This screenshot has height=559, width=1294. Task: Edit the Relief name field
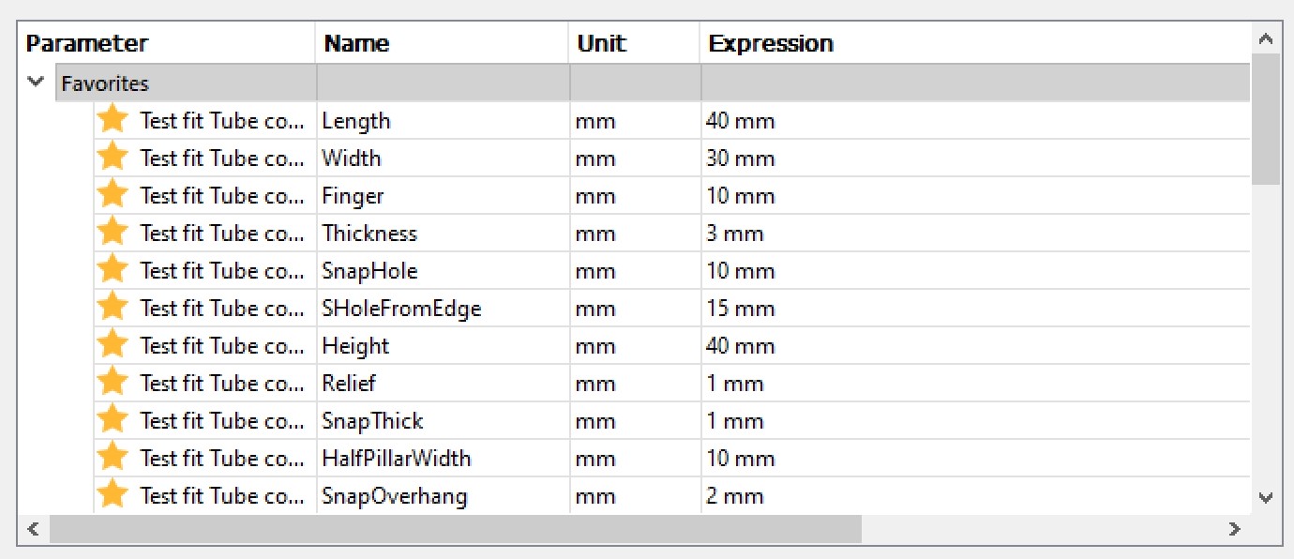[443, 384]
